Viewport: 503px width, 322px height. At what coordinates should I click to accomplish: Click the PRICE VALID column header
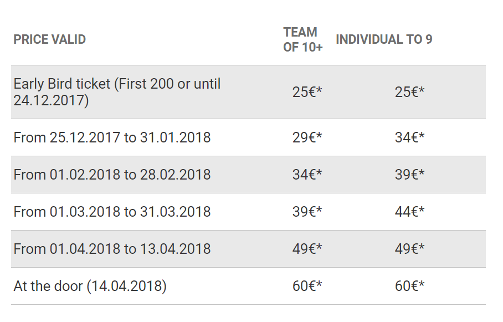(50, 39)
